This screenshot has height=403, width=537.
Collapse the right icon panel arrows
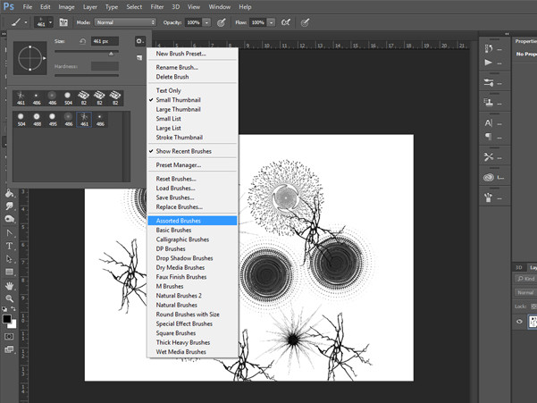pyautogui.click(x=507, y=34)
